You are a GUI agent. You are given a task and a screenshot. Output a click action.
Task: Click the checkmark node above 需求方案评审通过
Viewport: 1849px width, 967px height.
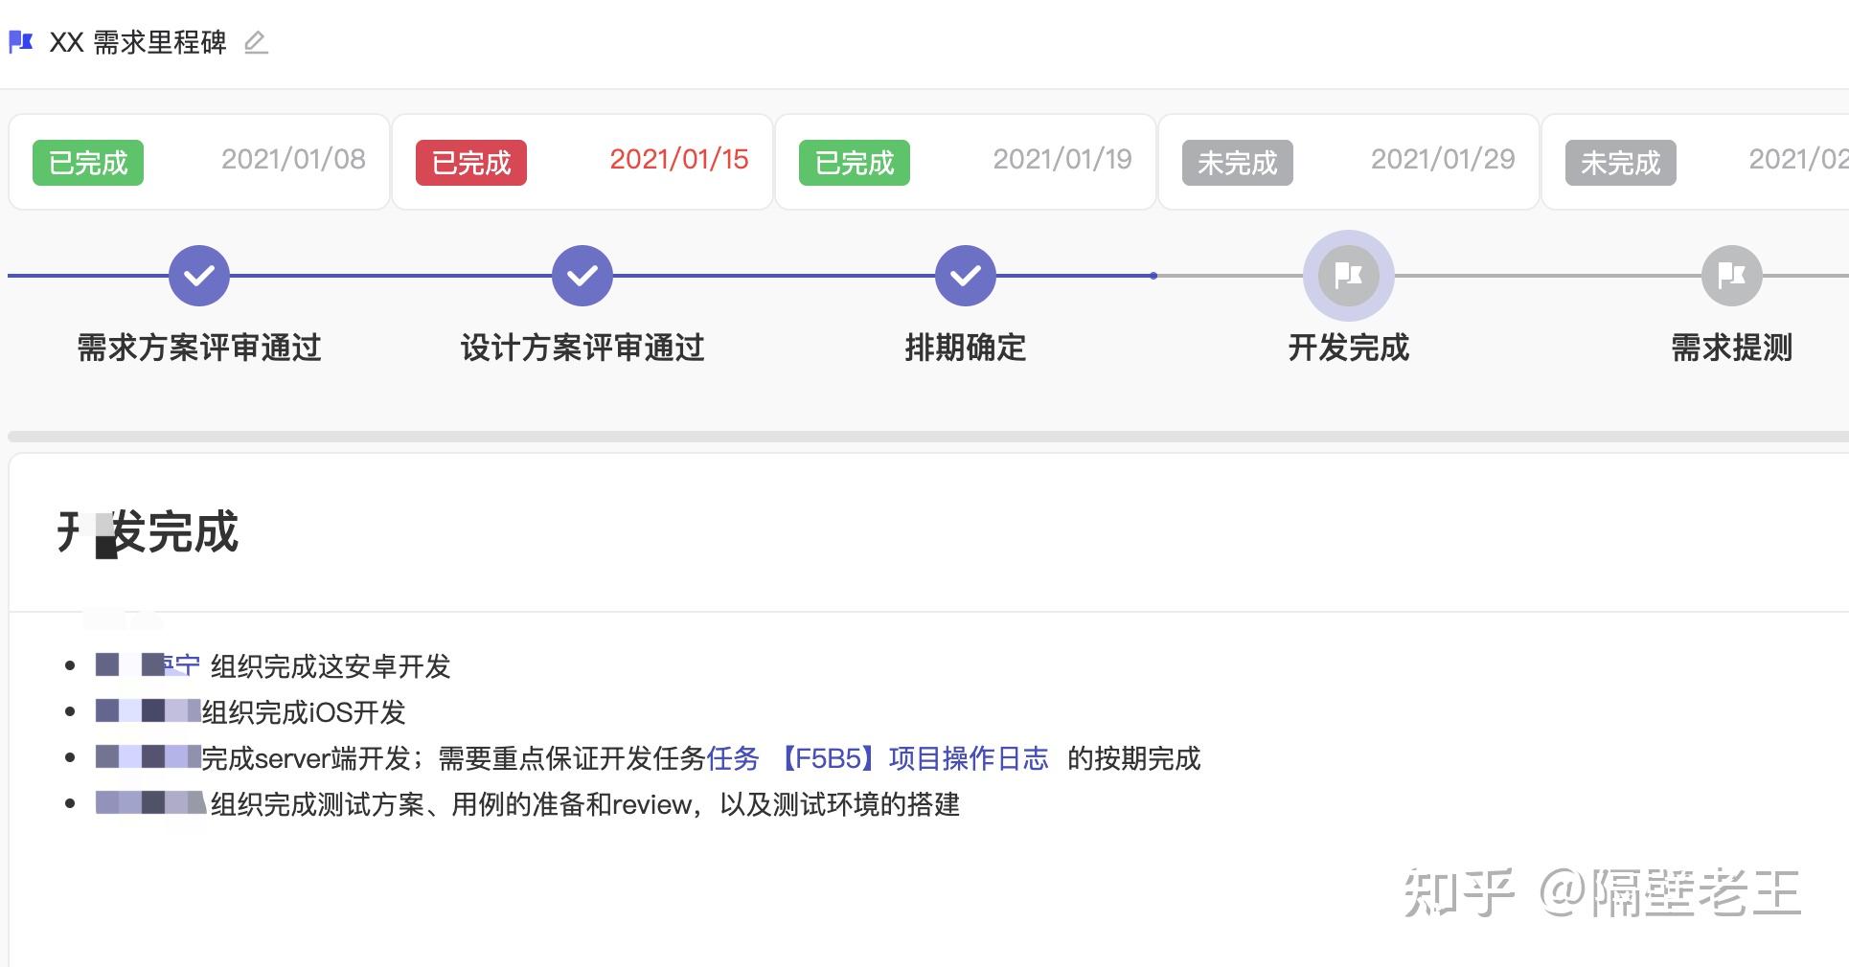[199, 276]
